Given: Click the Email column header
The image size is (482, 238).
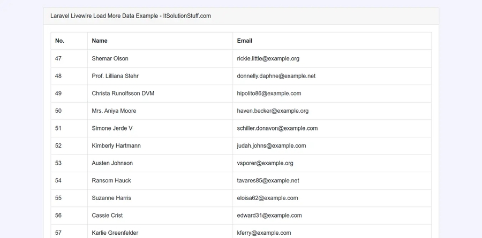Looking at the screenshot, I should click(245, 41).
